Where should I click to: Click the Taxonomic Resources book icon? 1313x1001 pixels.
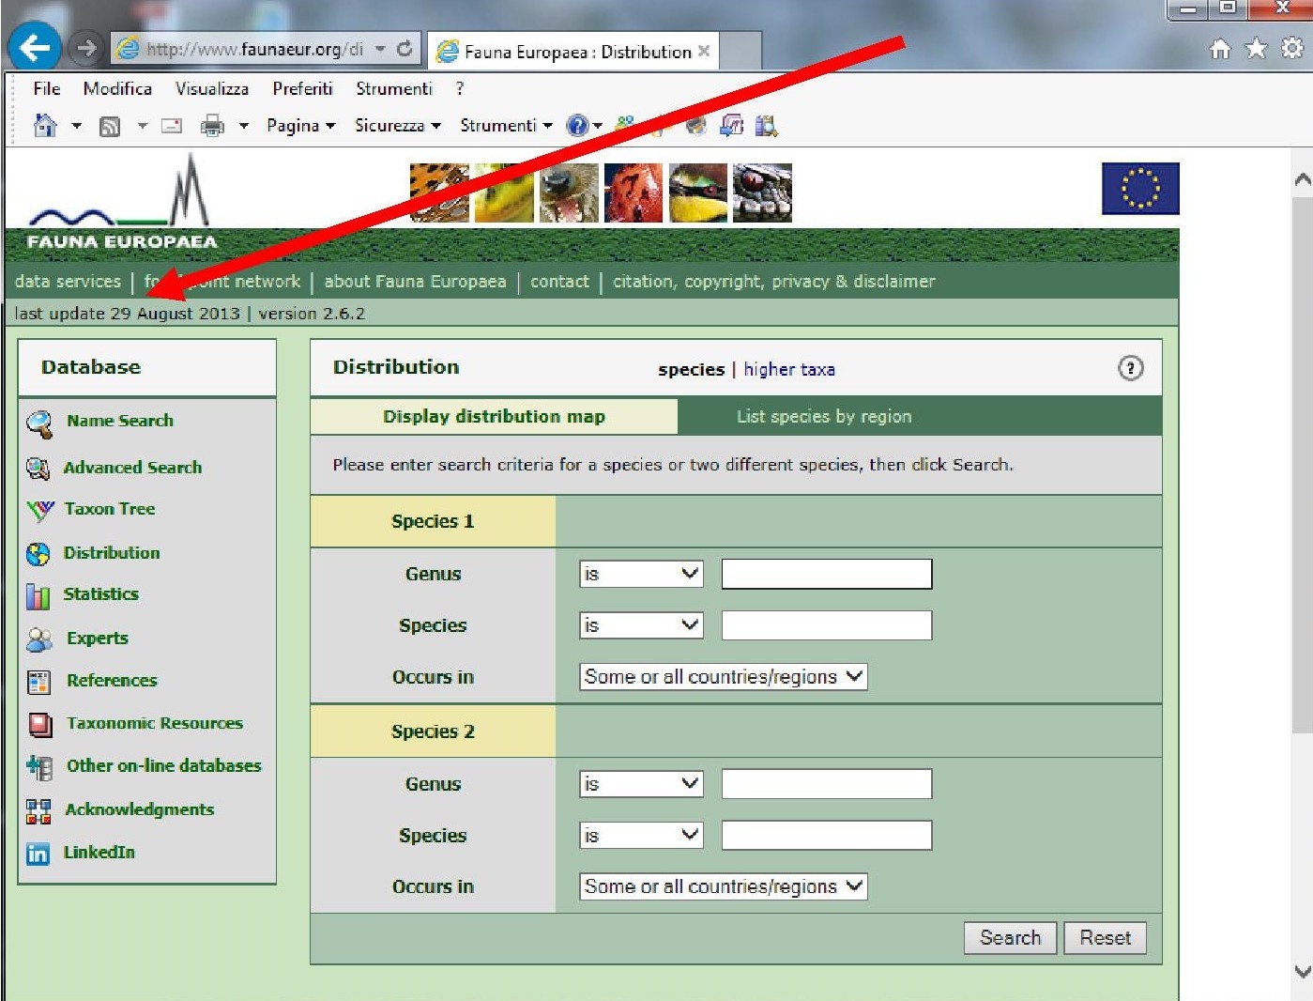[40, 724]
